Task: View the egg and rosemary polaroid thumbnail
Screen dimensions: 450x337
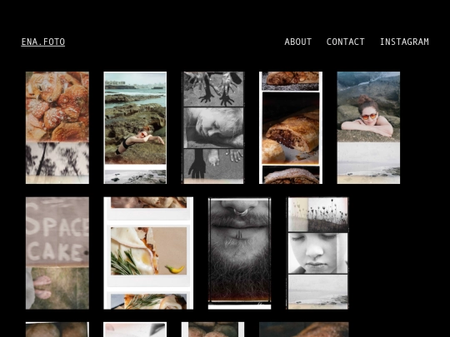Action: point(148,253)
